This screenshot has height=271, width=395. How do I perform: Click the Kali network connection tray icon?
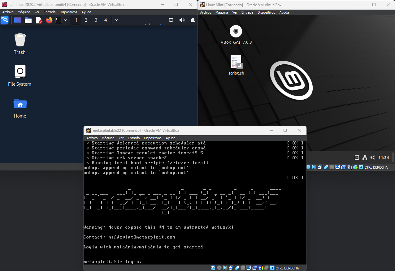tap(171, 20)
